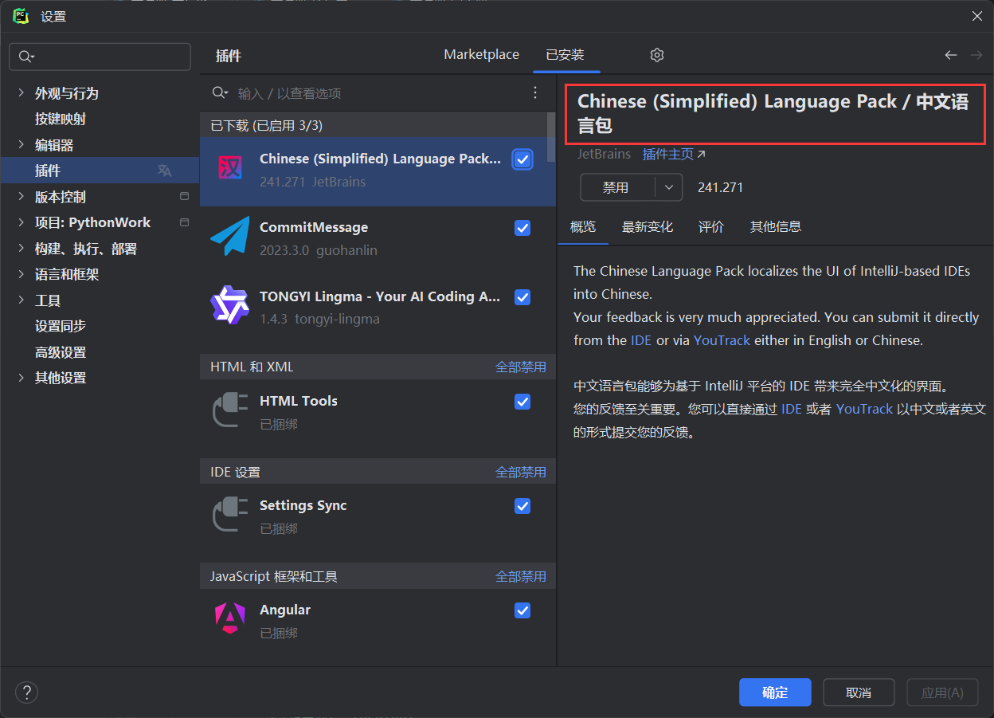Click 全部禁用 for HTML 和 XML
Viewport: 994px width, 718px height.
tap(521, 367)
